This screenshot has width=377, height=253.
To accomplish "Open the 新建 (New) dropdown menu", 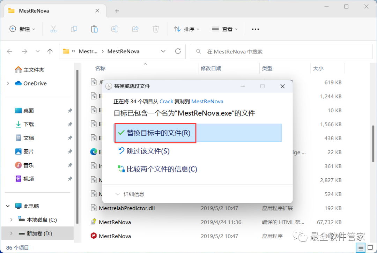I will [x=22, y=29].
